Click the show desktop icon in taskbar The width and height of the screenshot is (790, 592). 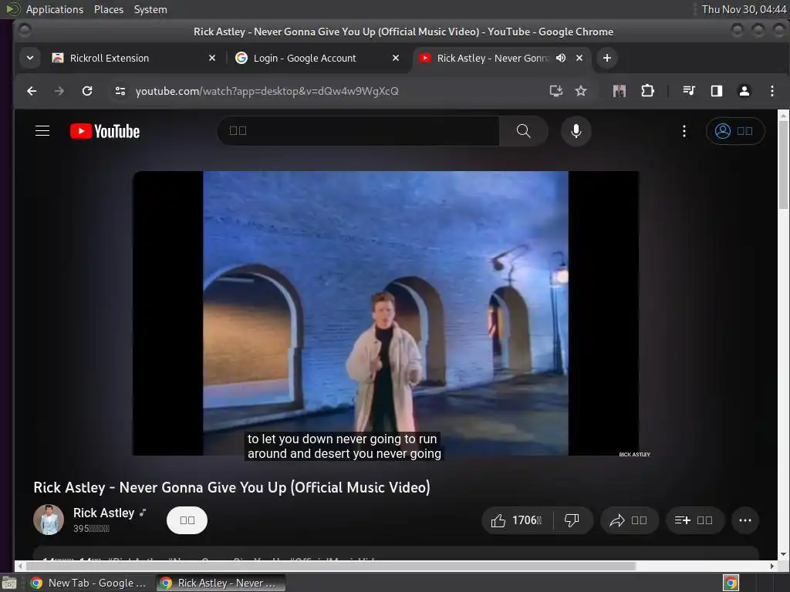(9, 583)
